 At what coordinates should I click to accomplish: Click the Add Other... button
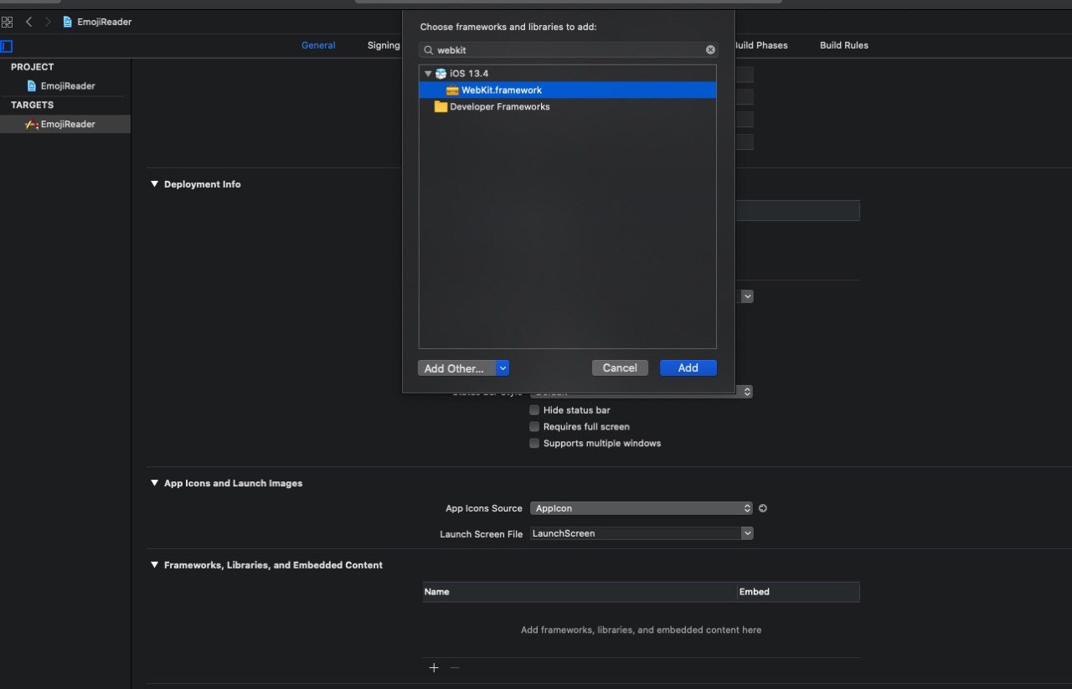coord(456,368)
